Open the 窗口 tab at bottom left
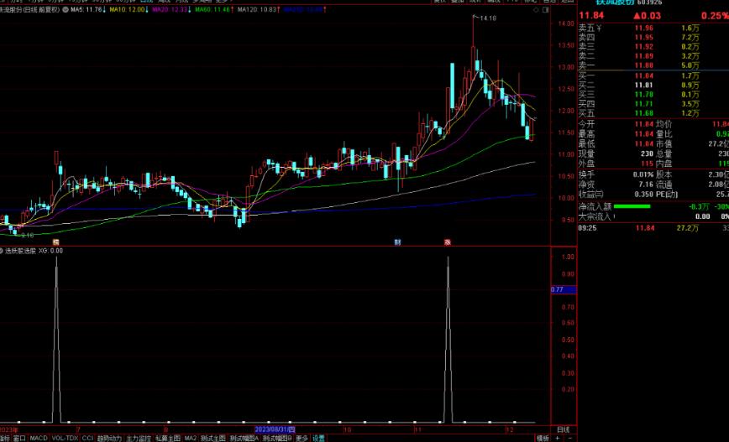The height and width of the screenshot is (442, 729). 19,439
